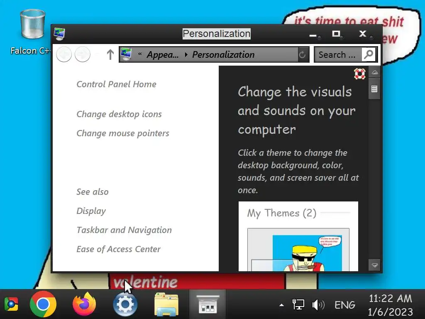Screen dimensions: 425x319
Task: Click the scrollbar up arrow
Action: point(375,72)
